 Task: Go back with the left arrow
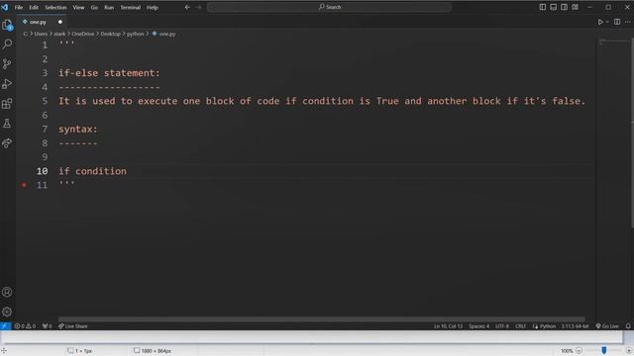coord(187,7)
